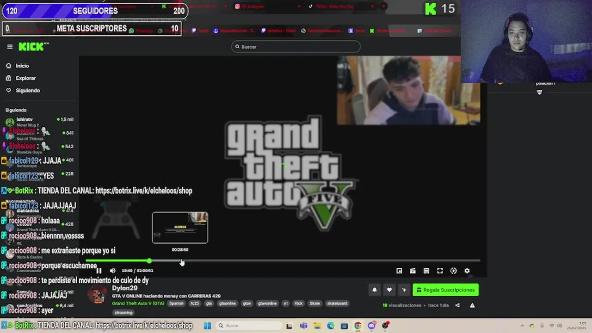This screenshot has height=333, width=592.
Task: Go to Inicio in sidebar
Action: click(18, 66)
